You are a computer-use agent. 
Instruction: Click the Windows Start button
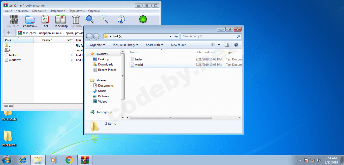[x=7, y=160]
